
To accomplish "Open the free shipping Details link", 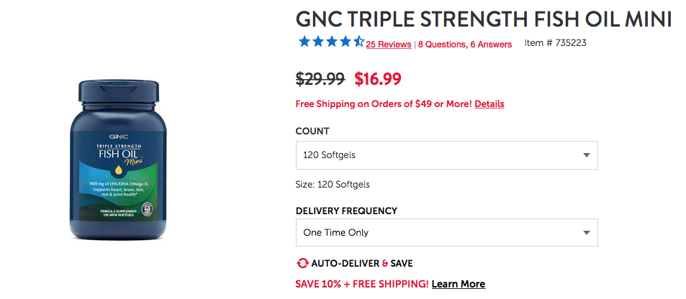I will [489, 104].
